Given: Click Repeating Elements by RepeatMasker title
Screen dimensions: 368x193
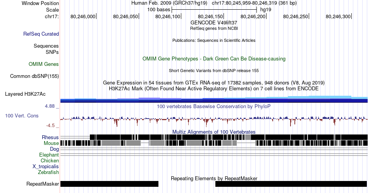Looking at the screenshot, I should tap(214, 178).
